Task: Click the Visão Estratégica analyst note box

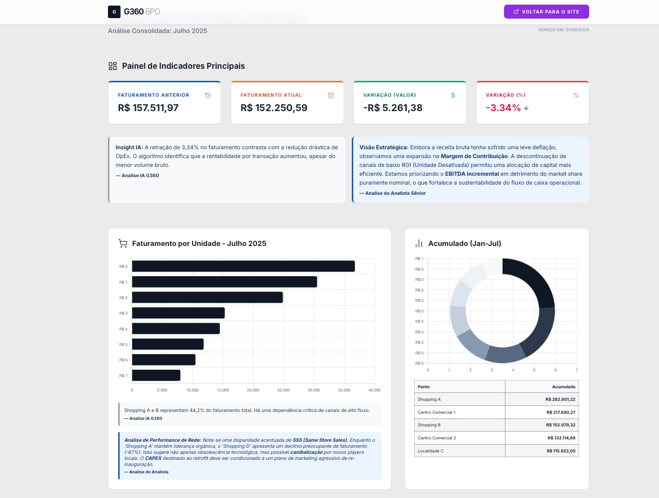Action: 471,170
